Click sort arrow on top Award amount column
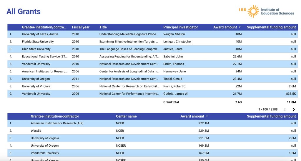This screenshot has width=301, height=161. (x=240, y=27)
